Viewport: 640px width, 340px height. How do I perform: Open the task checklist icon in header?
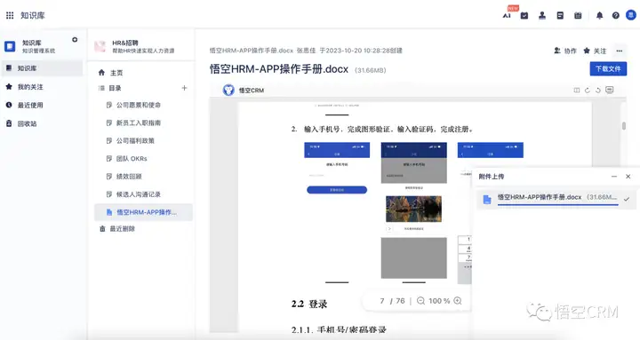coord(524,15)
